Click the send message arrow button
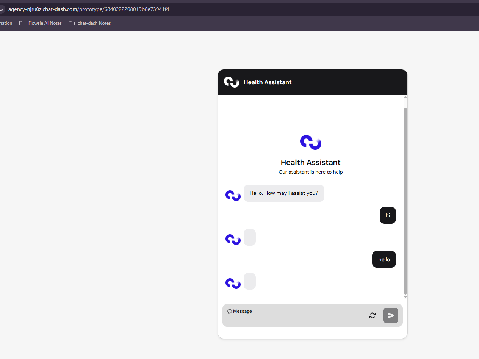This screenshot has width=479, height=359. tap(390, 315)
